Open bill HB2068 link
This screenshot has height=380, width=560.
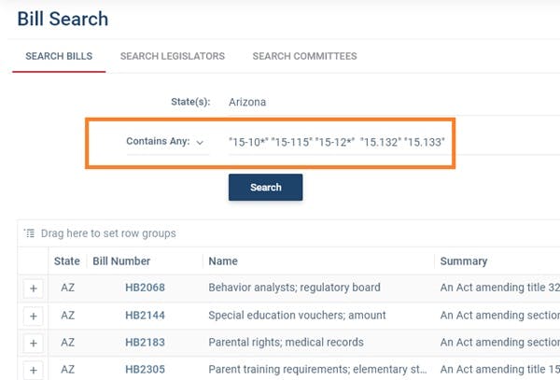[x=145, y=288]
